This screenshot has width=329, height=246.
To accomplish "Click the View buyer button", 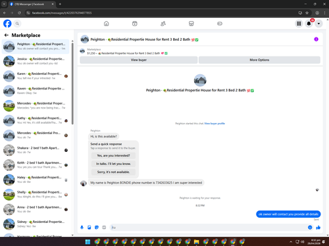I will point(139,60).
